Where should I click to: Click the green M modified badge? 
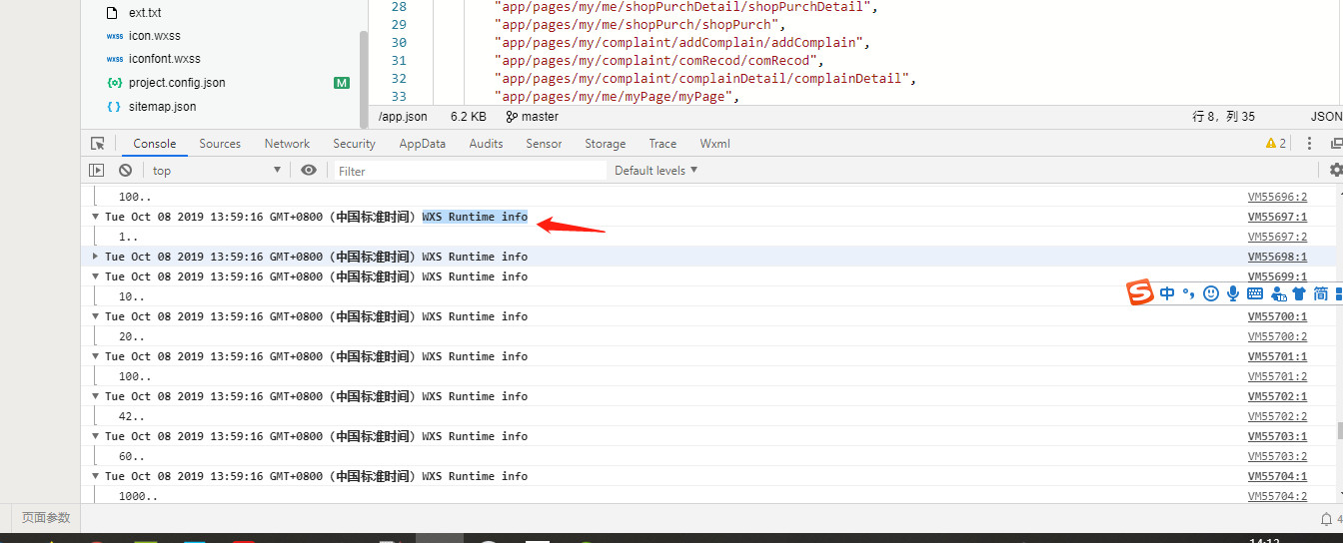342,83
